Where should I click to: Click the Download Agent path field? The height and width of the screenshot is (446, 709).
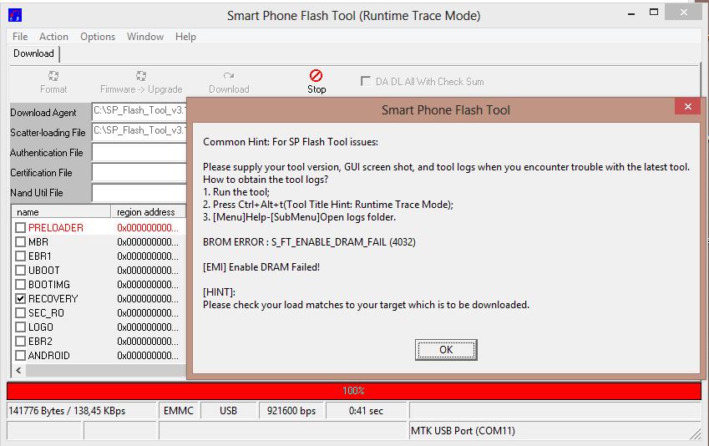[x=139, y=111]
